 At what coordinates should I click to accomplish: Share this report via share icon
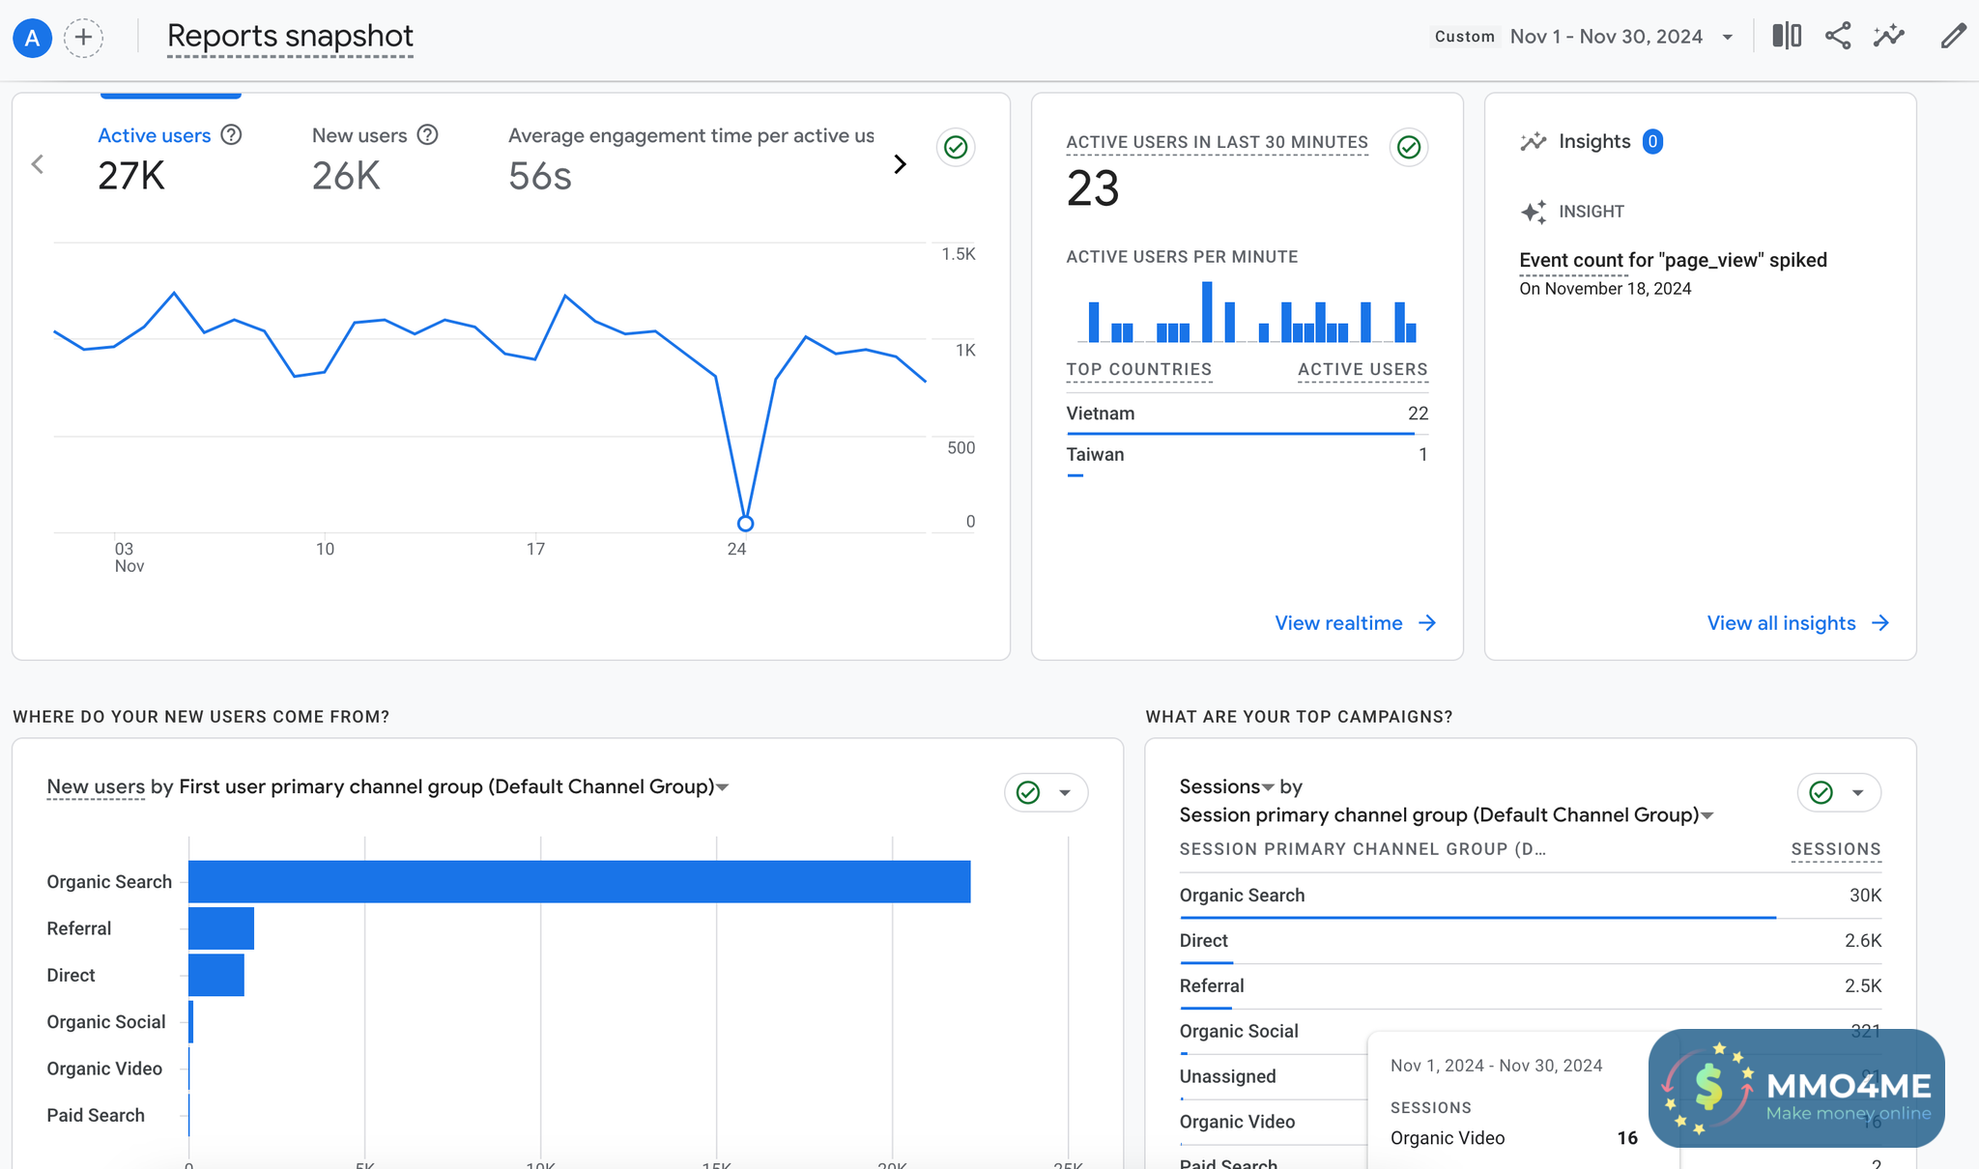click(1838, 36)
